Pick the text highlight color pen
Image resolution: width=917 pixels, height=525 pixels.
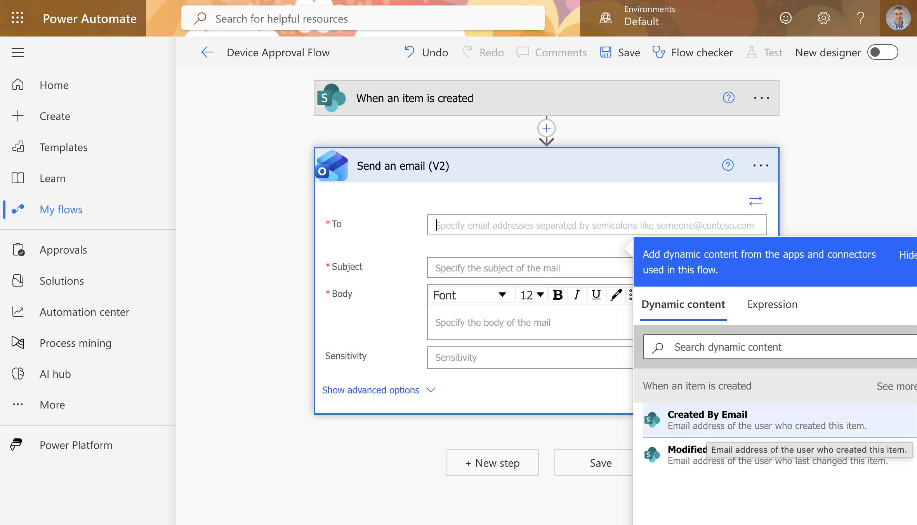click(616, 295)
